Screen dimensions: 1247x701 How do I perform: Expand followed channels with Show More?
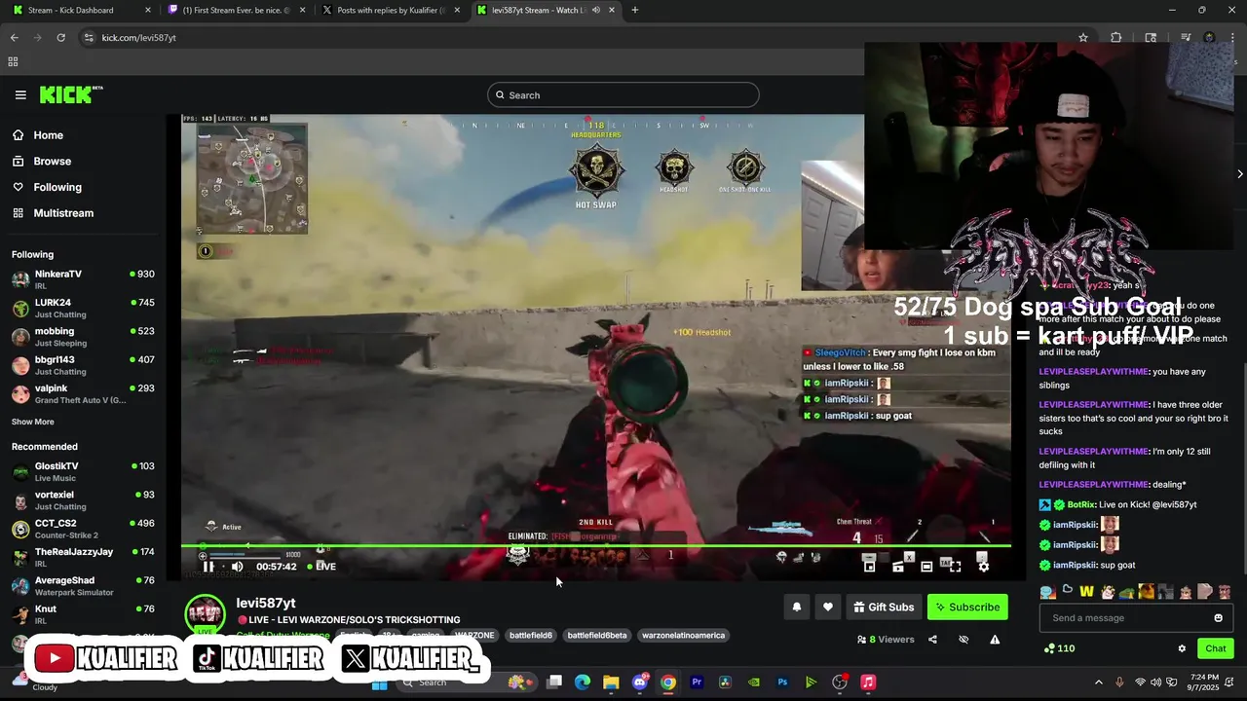(33, 422)
